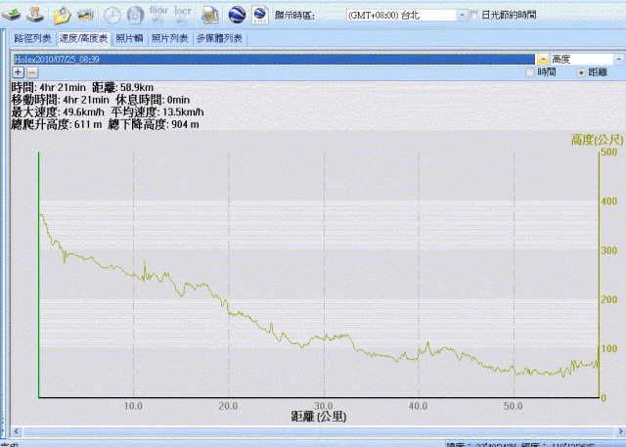Click the 距離 (公里) axis label
626x447 pixels.
319,417
